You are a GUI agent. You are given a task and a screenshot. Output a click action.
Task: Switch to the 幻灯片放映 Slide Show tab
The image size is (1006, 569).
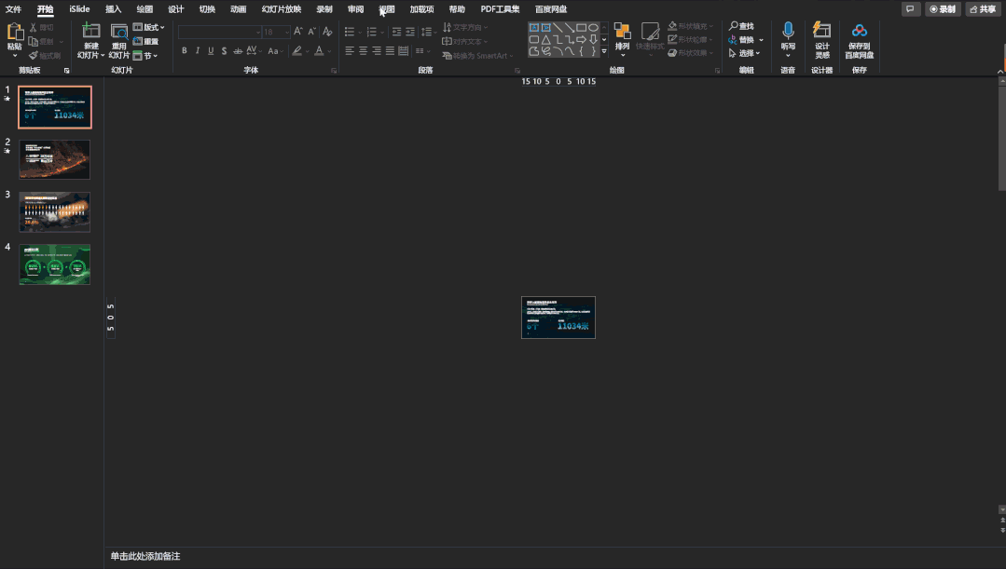coord(281,9)
